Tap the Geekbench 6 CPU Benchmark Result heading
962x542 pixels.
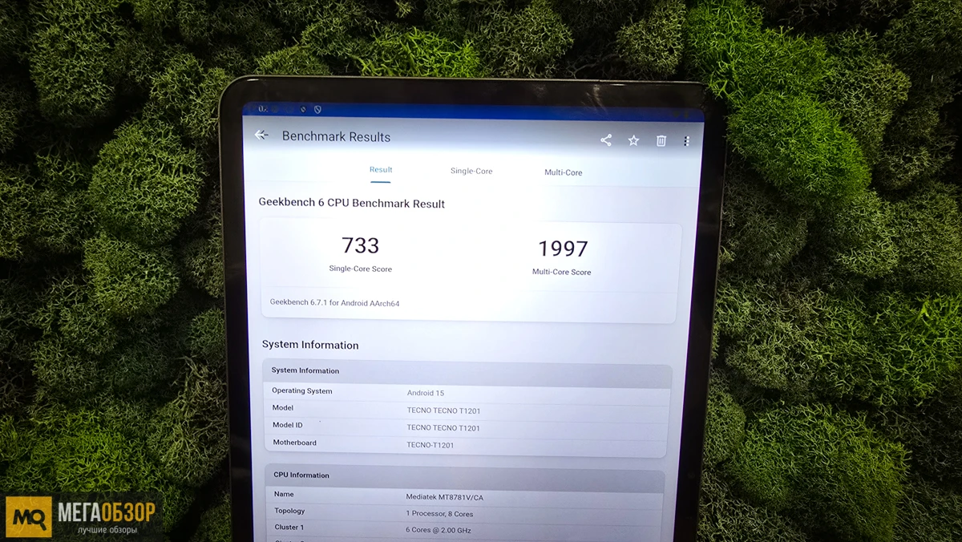pyautogui.click(x=351, y=203)
